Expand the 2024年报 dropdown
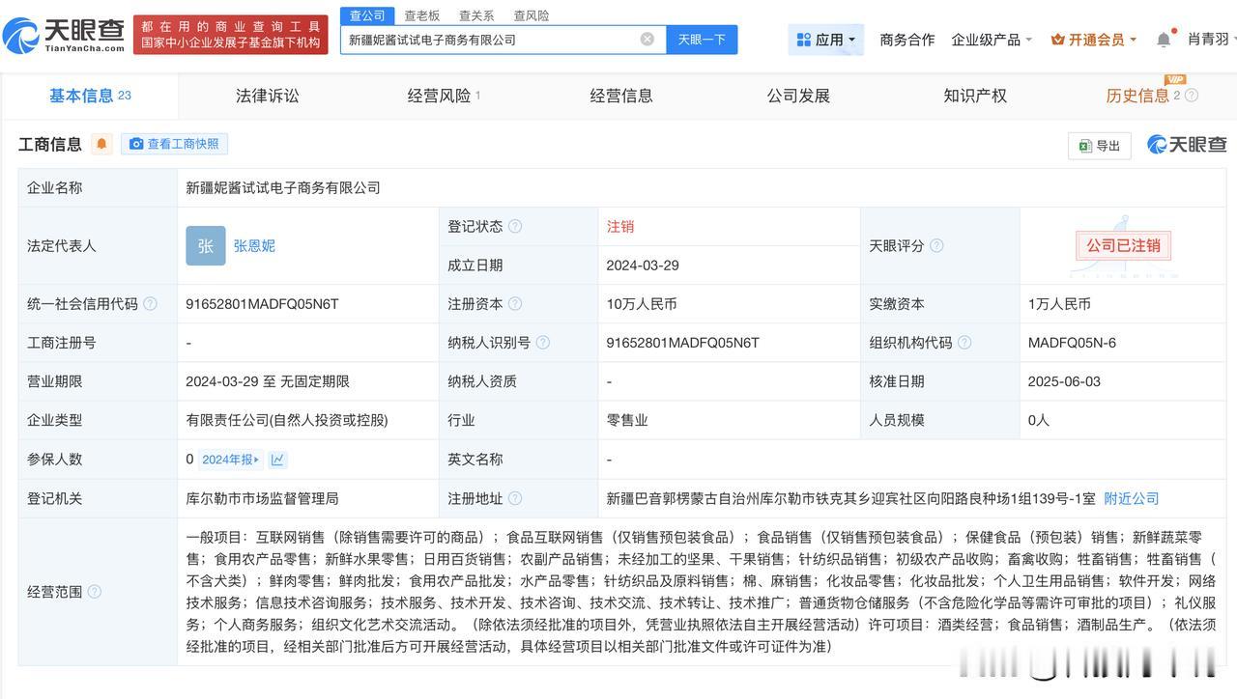The height and width of the screenshot is (699, 1237). 231,460
